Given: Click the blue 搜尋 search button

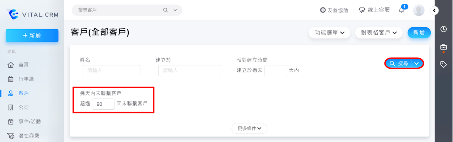Looking at the screenshot, I should pos(399,63).
